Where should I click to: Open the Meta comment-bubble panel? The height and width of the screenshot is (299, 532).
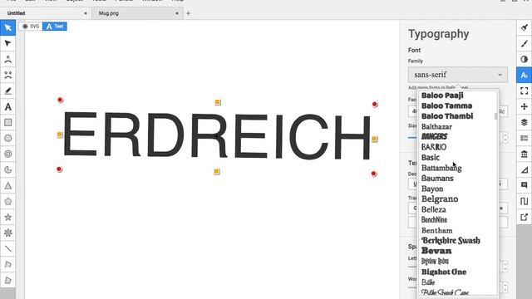[525, 185]
